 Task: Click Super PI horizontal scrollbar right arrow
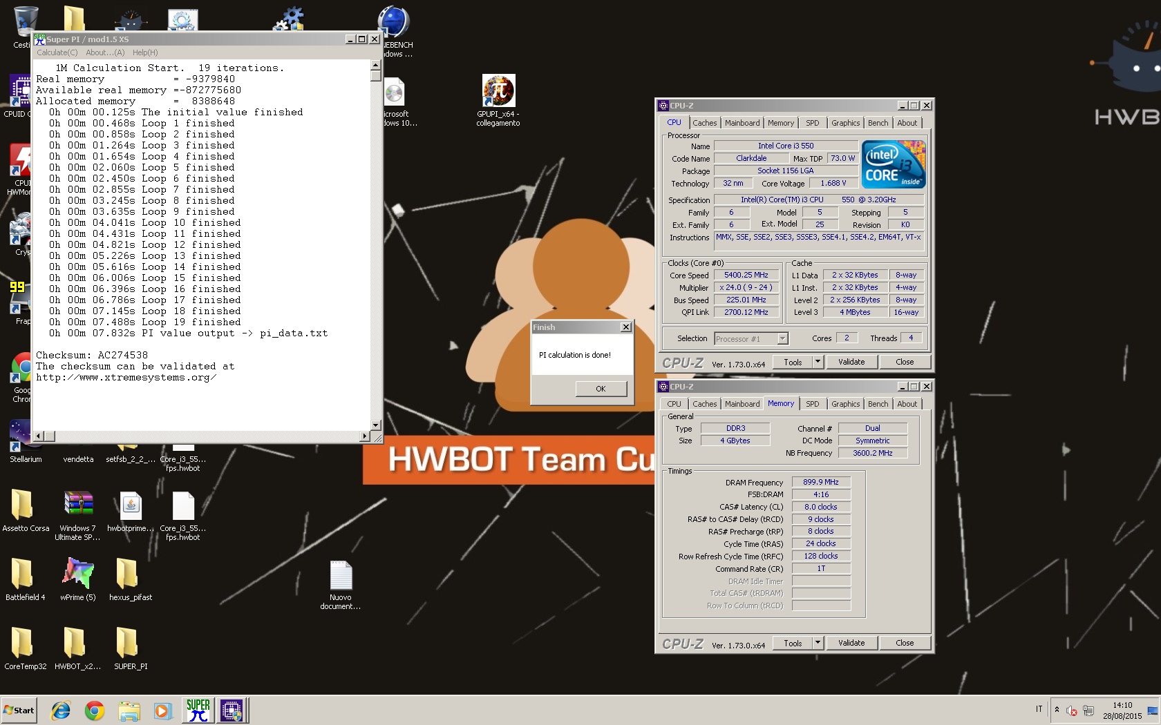[365, 436]
